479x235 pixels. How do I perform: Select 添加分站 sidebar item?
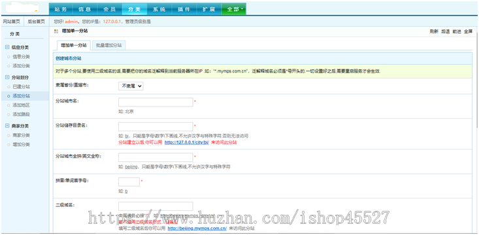click(x=21, y=96)
